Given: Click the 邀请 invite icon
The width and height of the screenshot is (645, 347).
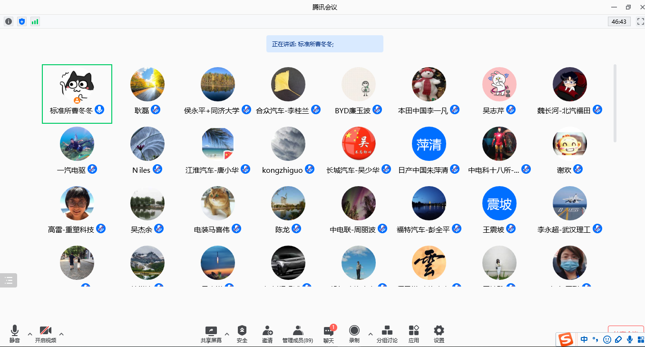Looking at the screenshot, I should tap(267, 333).
